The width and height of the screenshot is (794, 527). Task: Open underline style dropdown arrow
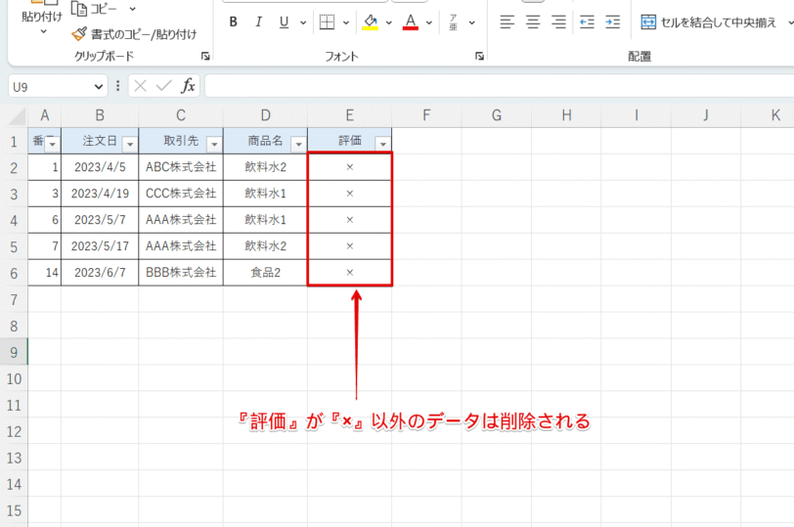pos(303,22)
